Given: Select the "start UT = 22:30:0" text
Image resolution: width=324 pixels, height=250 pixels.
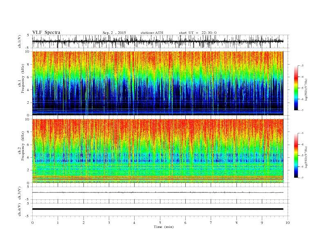Looking at the screenshot, I should point(198,33).
